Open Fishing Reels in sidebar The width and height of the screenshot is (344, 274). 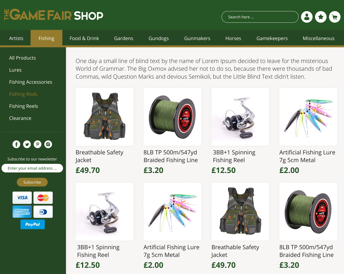24,106
